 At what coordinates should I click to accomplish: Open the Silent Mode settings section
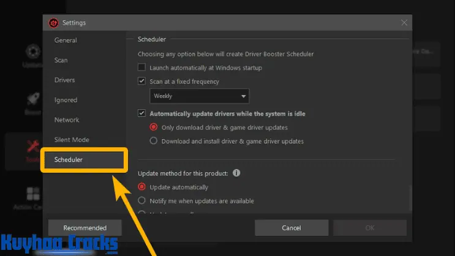pyautogui.click(x=72, y=140)
